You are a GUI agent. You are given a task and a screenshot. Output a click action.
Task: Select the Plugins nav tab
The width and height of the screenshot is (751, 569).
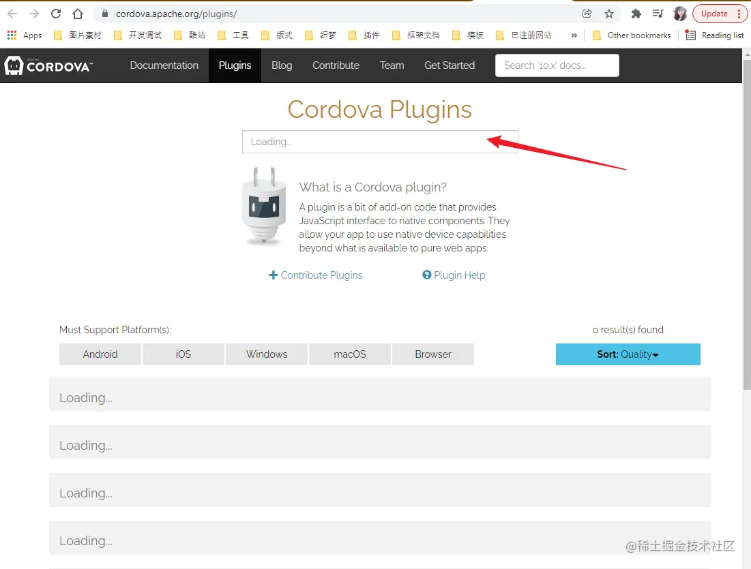coord(235,65)
